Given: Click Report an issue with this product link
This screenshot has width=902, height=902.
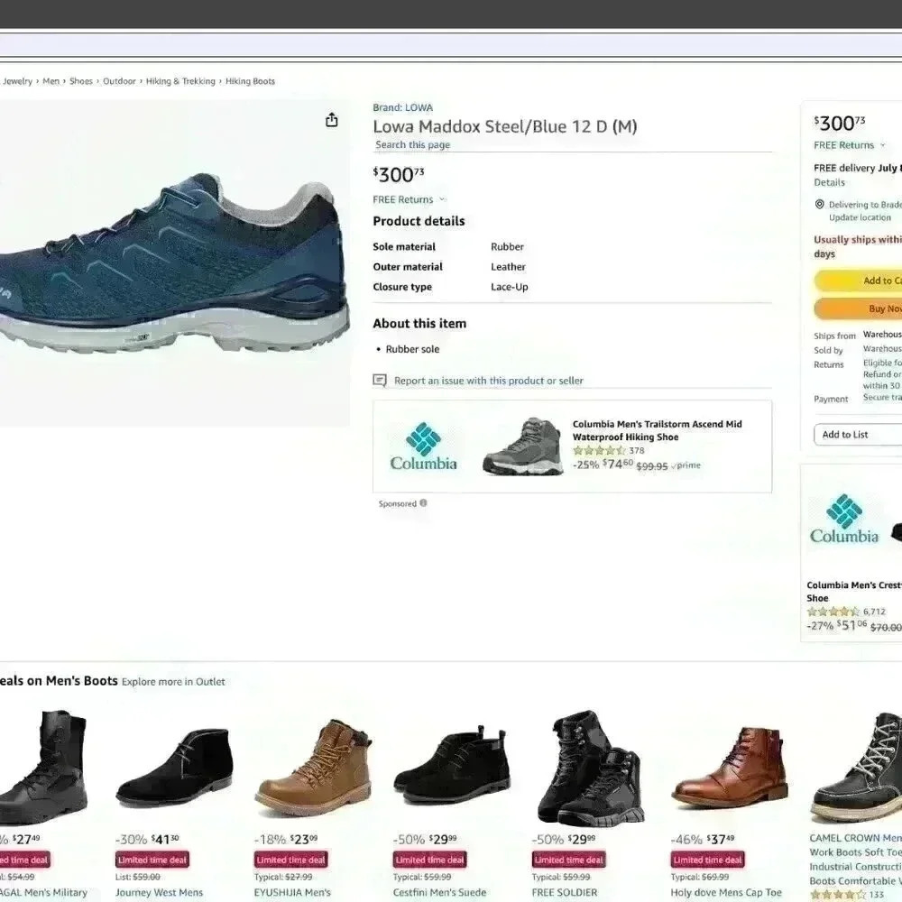Looking at the screenshot, I should tap(488, 381).
